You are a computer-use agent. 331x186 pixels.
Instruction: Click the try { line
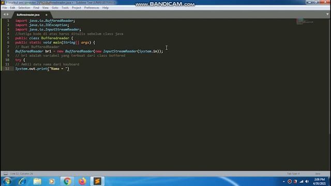tap(20, 60)
